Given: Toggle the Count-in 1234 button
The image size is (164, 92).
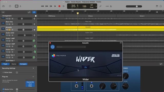Looking at the screenshot, I should click(x=107, y=6).
